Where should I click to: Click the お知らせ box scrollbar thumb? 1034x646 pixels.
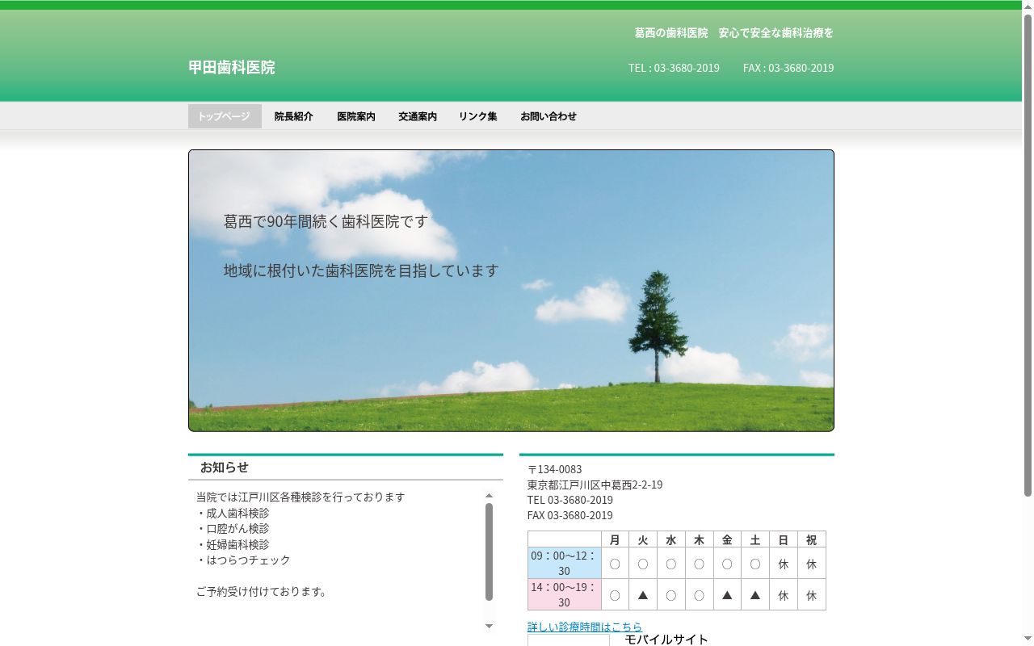(x=489, y=552)
